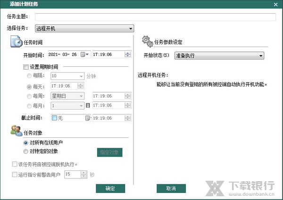The width and height of the screenshot is (283, 200).
Task: Click the start time spinner arrows
Action: [x=128, y=55]
